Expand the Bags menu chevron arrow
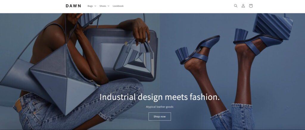 click(x=95, y=6)
